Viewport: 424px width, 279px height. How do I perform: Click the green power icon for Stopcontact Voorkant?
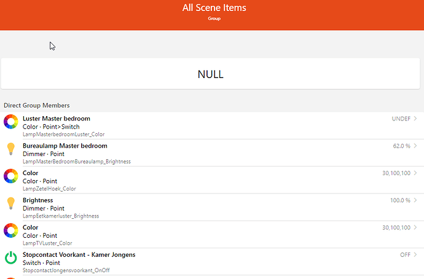(x=11, y=257)
